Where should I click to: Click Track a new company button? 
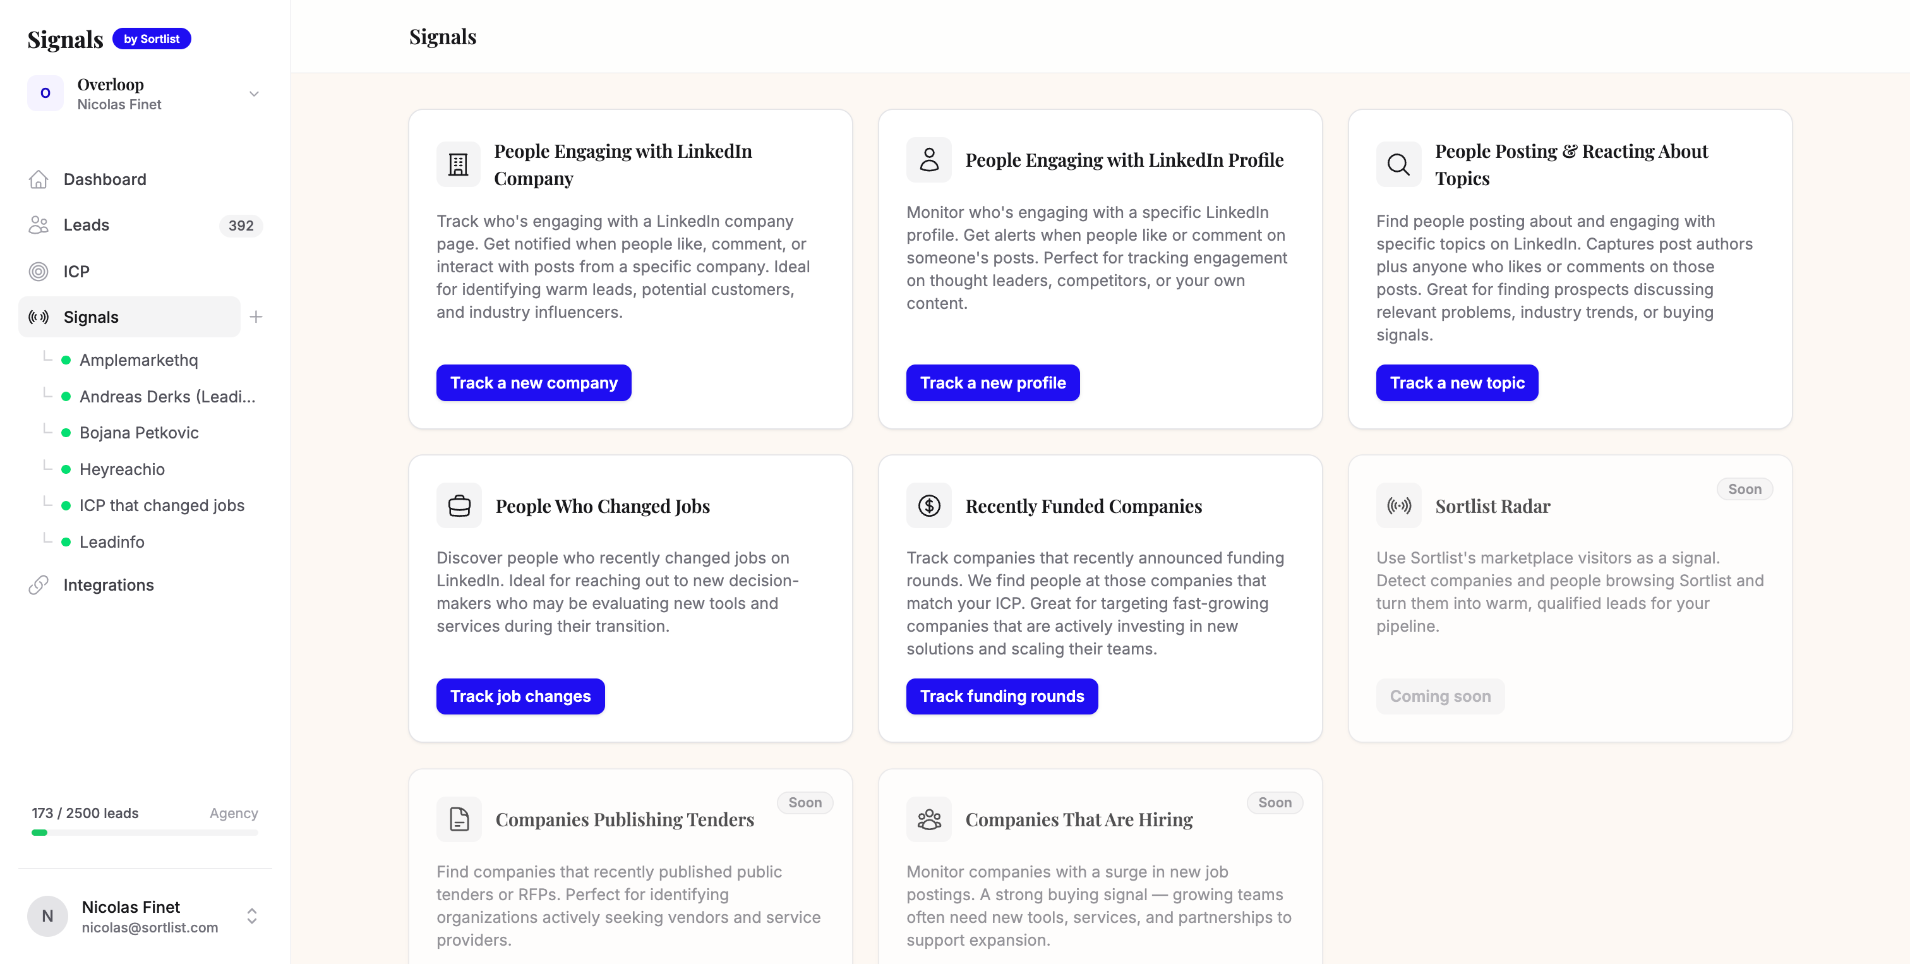pyautogui.click(x=533, y=383)
